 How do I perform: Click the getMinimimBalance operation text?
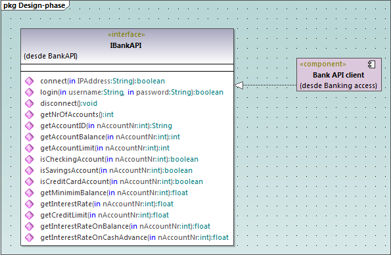click(114, 193)
